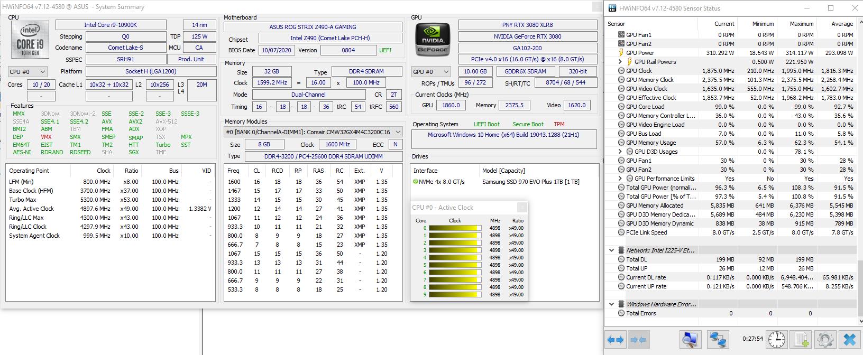
Task: Click the GPU D3D Memory Dynamic row
Action: tap(731, 223)
